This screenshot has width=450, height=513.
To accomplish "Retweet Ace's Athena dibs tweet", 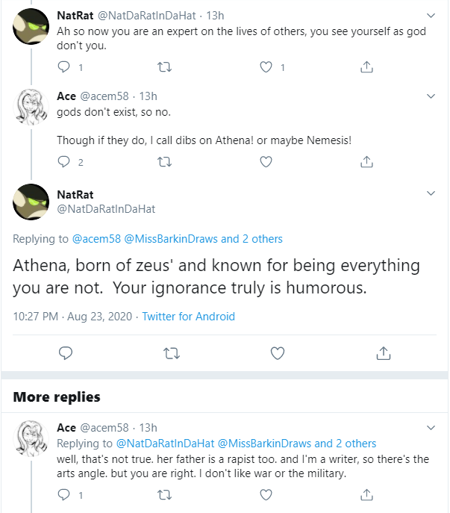I will [164, 161].
